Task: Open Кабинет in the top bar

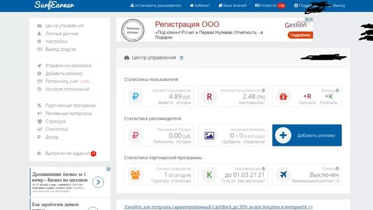Action: click(x=200, y=5)
